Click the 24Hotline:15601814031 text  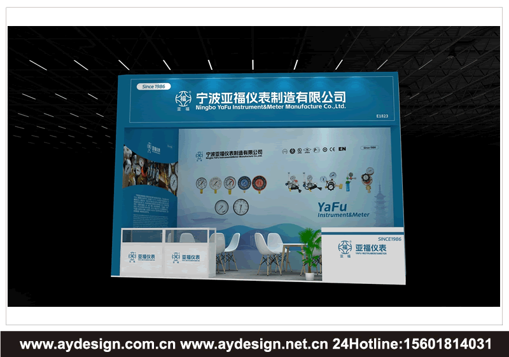tap(412, 344)
